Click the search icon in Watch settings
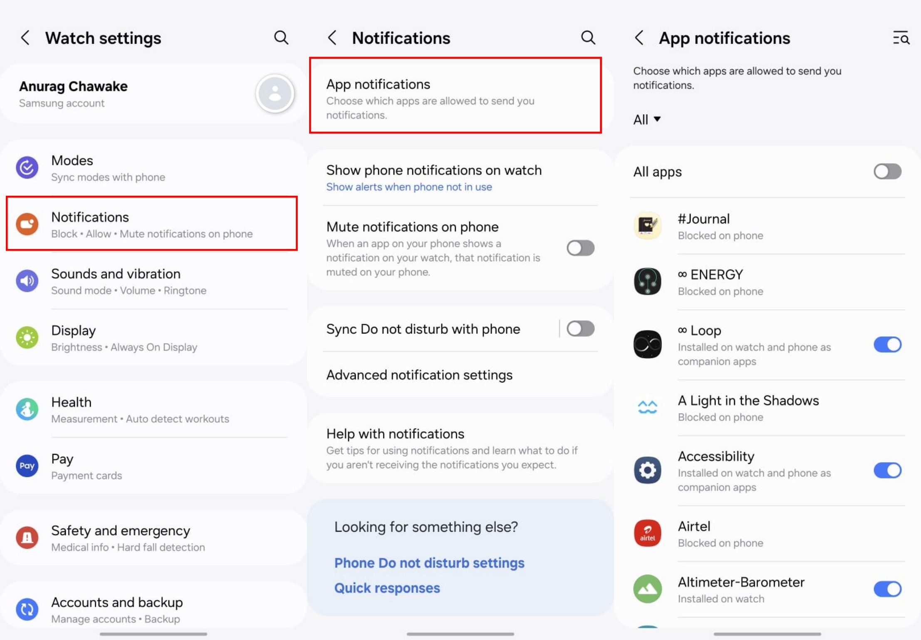The width and height of the screenshot is (921, 640). (x=281, y=37)
